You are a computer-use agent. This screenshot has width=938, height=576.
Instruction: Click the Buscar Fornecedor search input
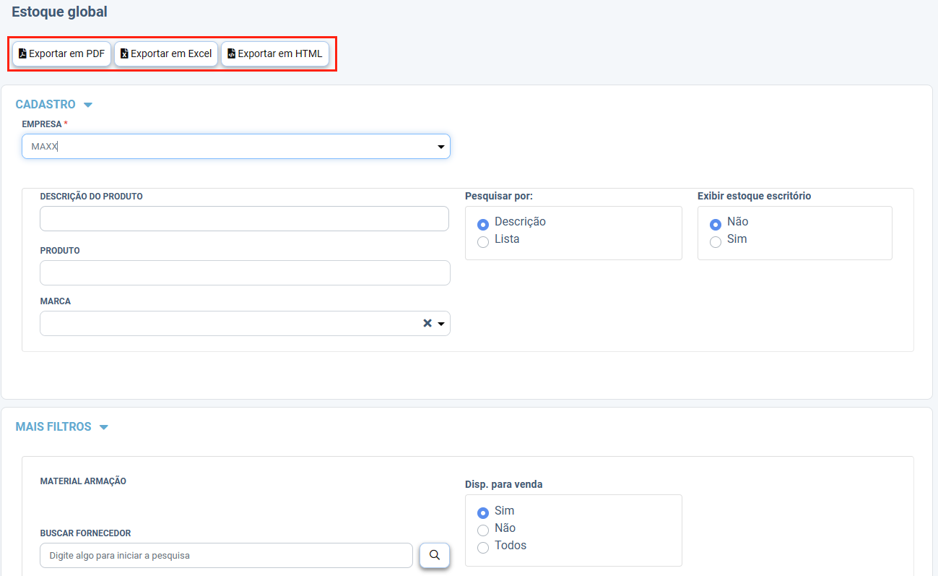pyautogui.click(x=226, y=556)
